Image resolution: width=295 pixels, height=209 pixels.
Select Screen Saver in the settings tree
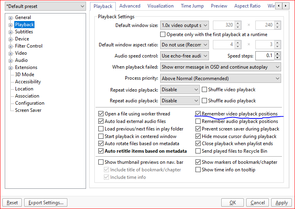click(x=28, y=110)
